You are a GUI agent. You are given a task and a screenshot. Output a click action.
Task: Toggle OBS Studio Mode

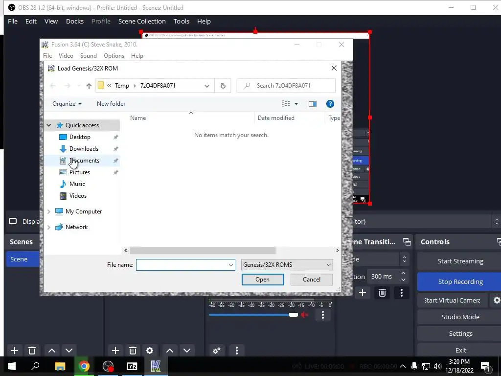coord(460,317)
